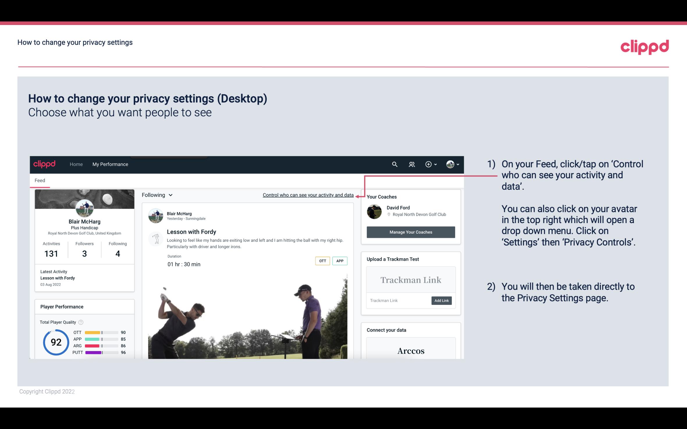687x429 pixels.
Task: Click the people/connections icon in navbar
Action: coord(411,164)
